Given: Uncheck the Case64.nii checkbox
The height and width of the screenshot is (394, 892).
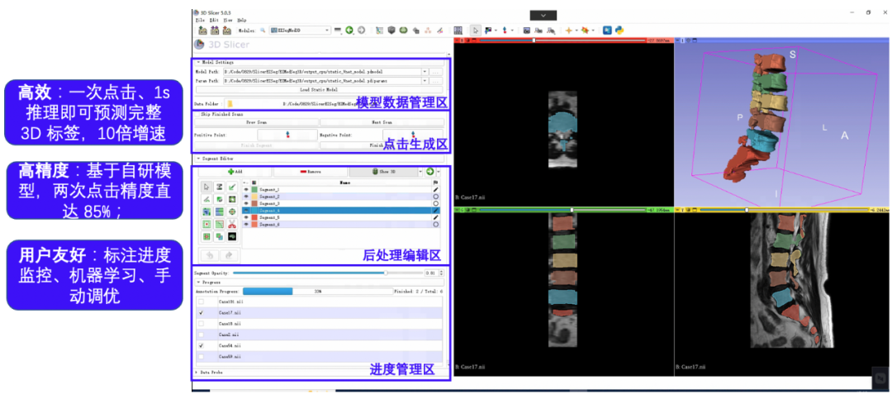Looking at the screenshot, I should 201,345.
